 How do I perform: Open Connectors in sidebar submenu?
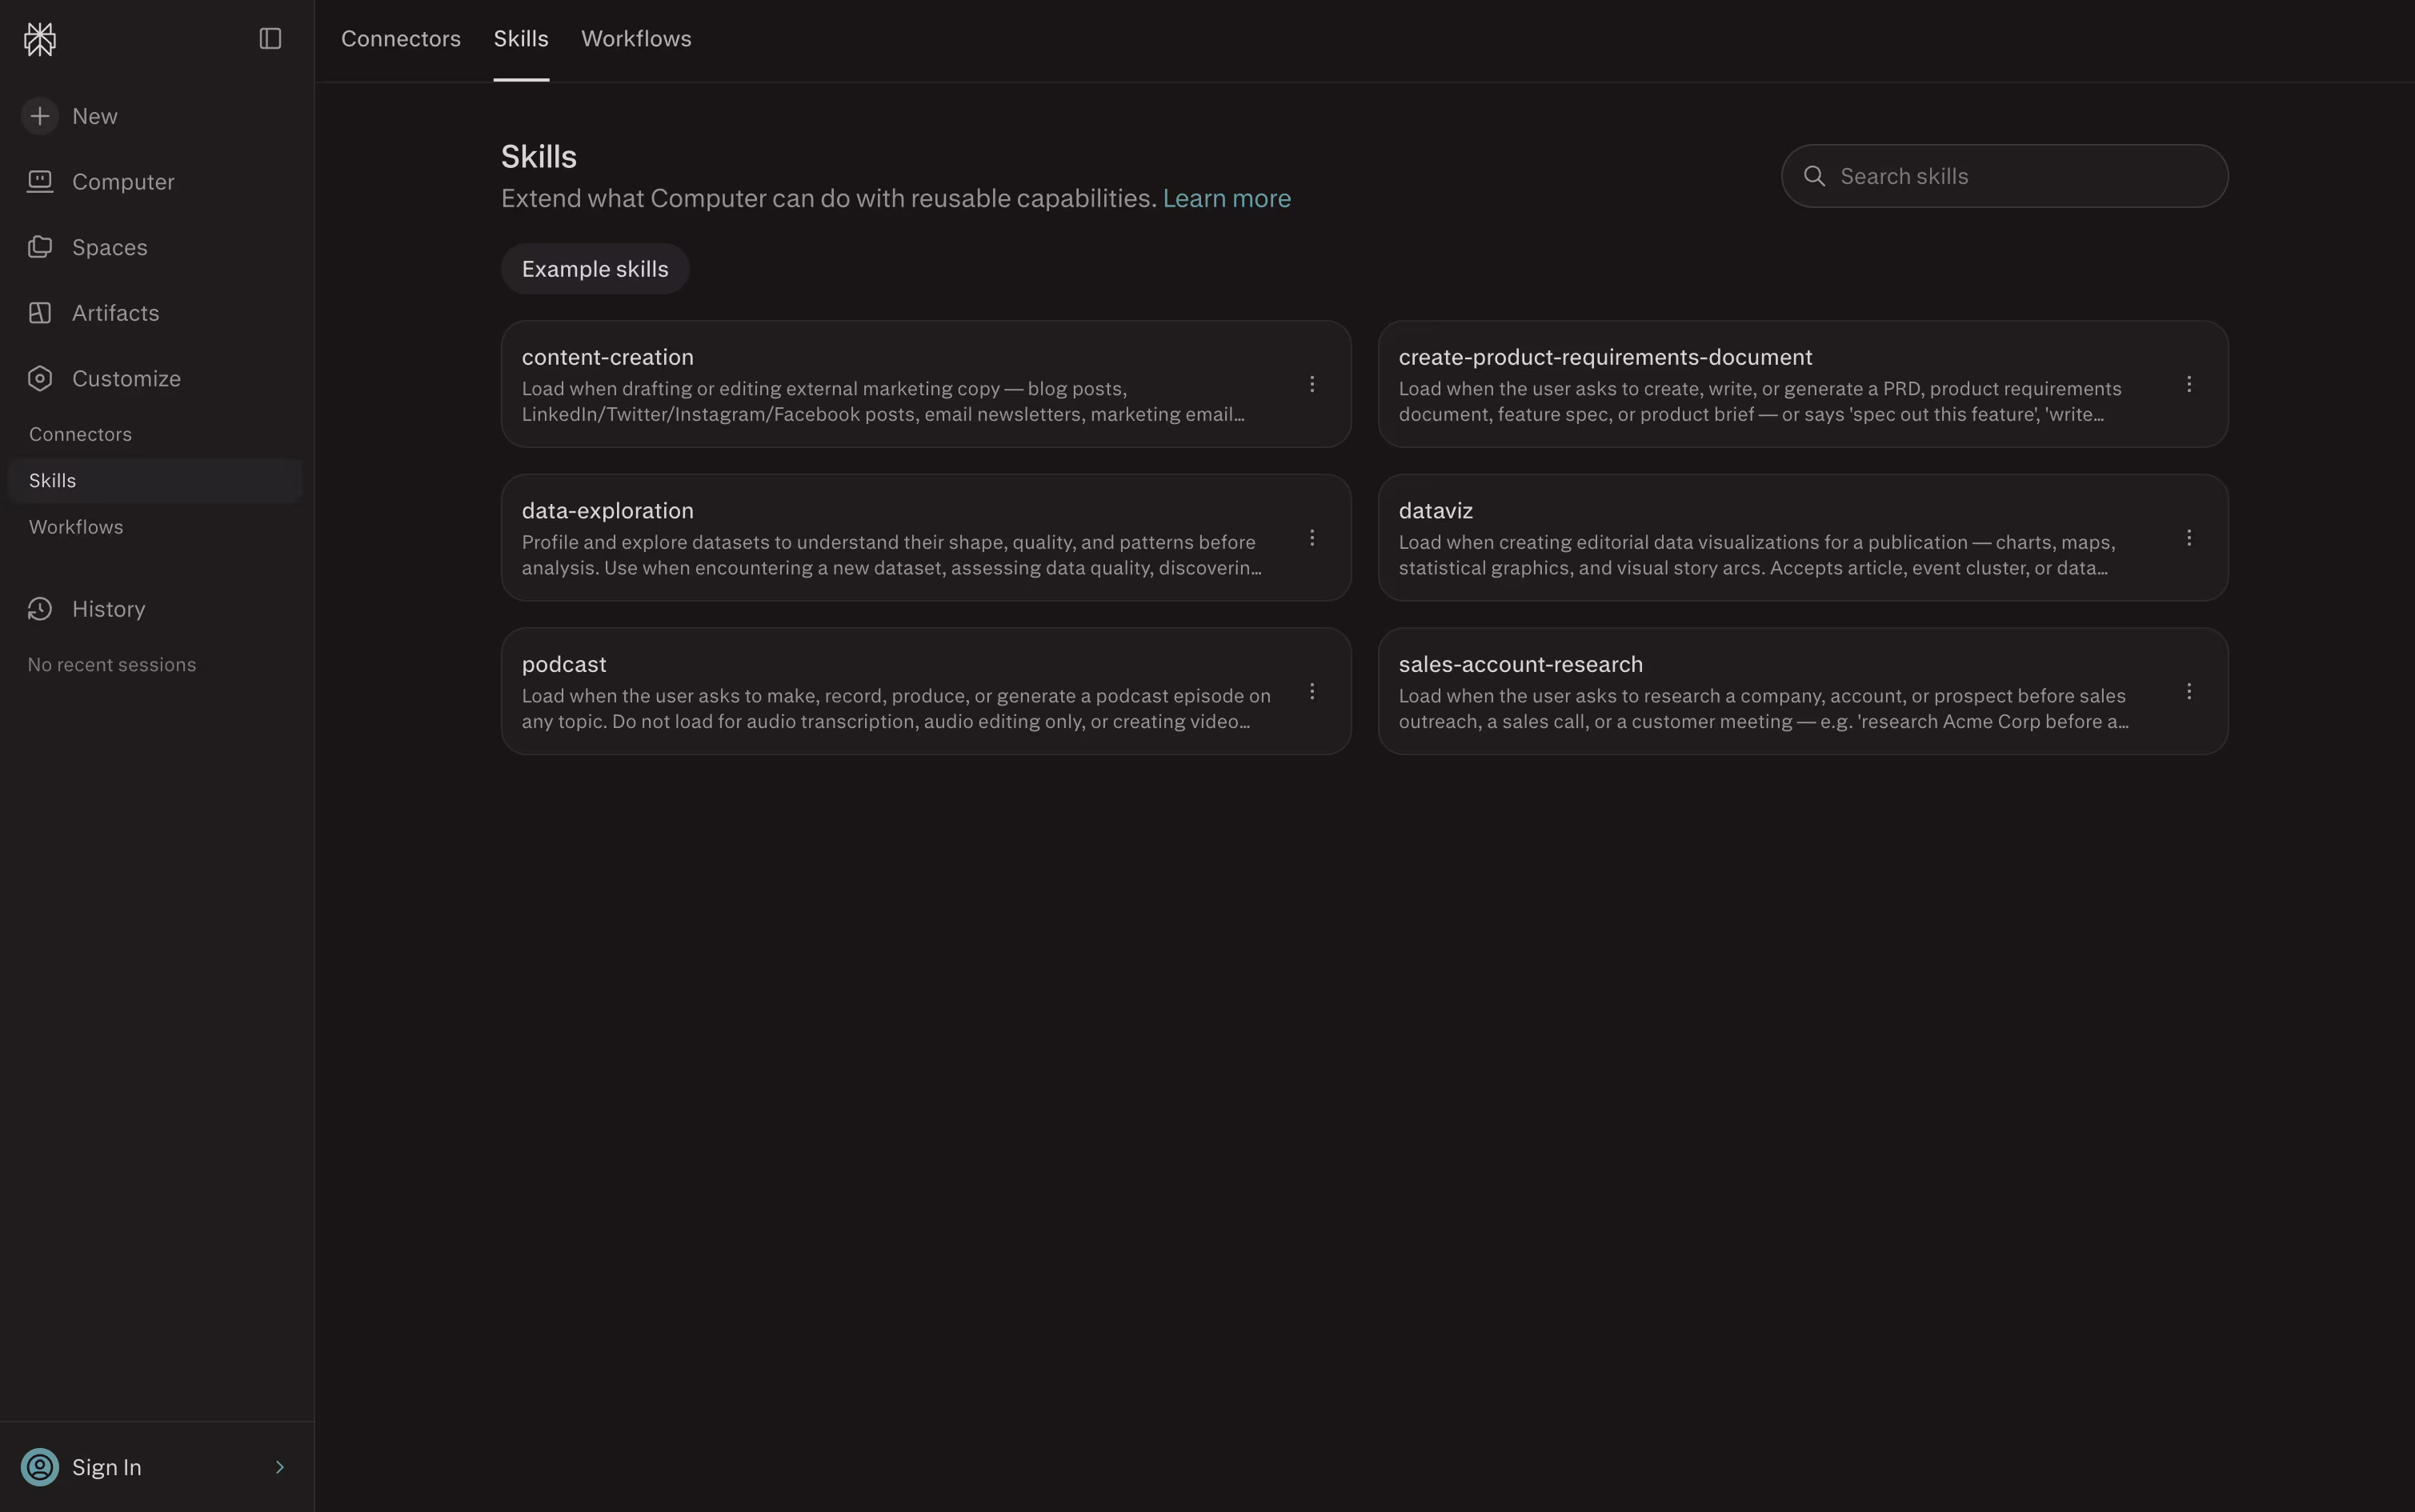tap(80, 434)
